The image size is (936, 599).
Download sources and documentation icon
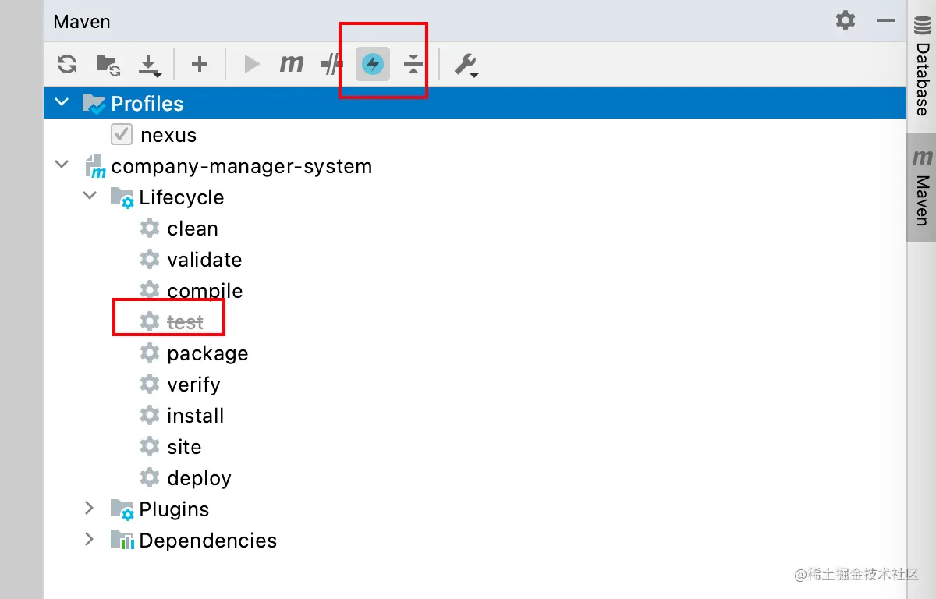click(149, 65)
